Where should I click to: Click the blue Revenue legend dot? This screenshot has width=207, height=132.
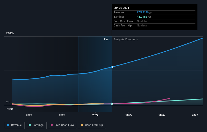pos(8,125)
